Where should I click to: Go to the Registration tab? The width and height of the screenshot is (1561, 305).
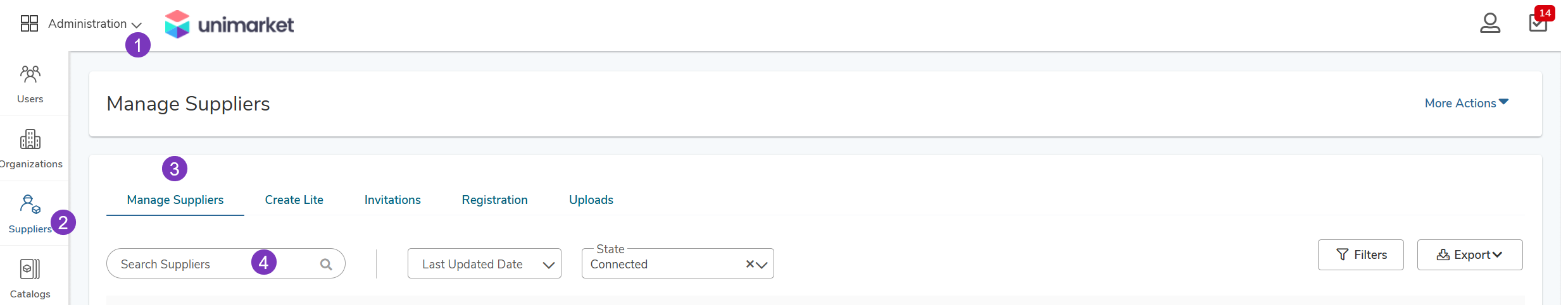(495, 200)
